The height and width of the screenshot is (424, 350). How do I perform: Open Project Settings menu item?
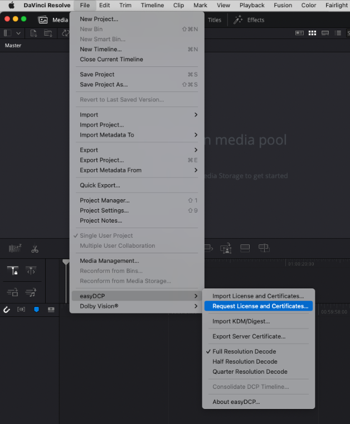pyautogui.click(x=137, y=210)
